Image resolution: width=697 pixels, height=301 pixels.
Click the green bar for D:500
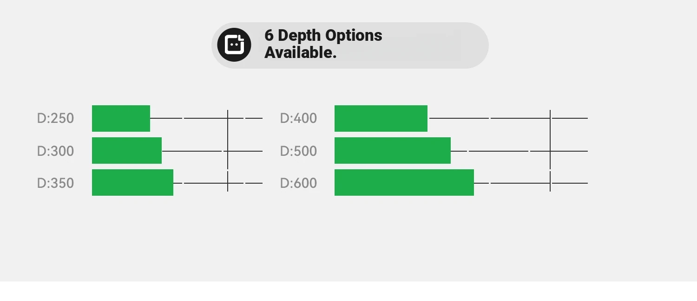click(x=393, y=150)
